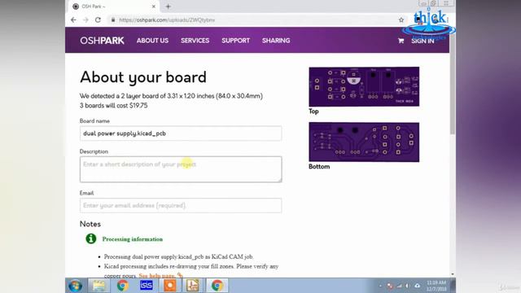Open a new browser tab
The height and width of the screenshot is (293, 521).
[x=169, y=7]
